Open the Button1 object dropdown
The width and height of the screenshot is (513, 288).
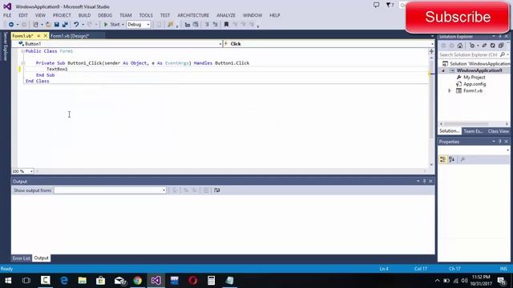click(x=220, y=44)
